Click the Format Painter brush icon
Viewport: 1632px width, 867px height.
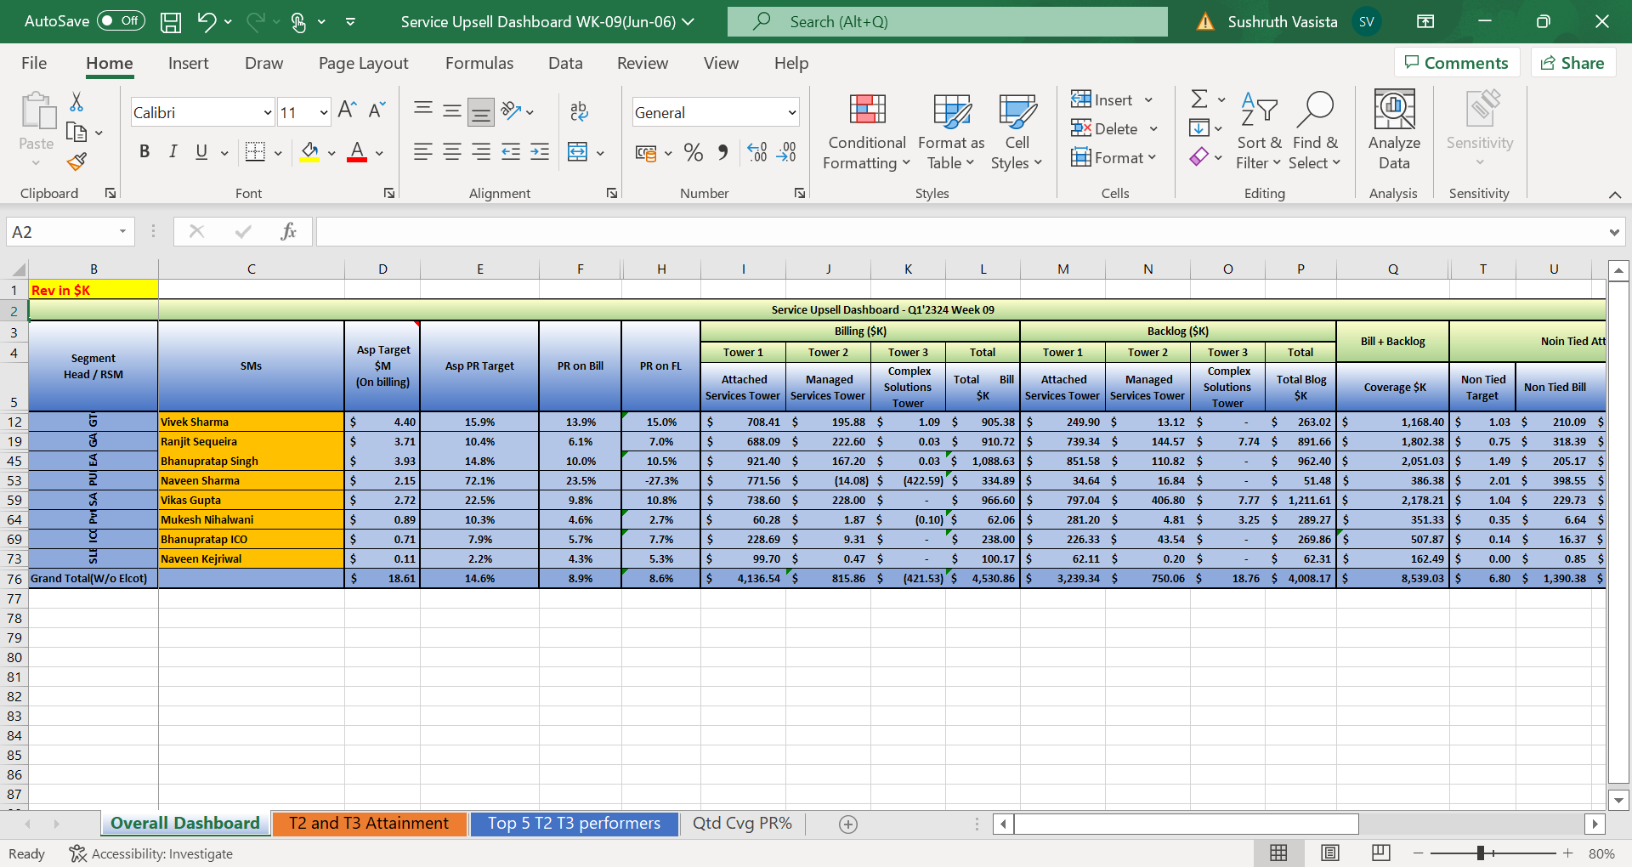tap(77, 161)
